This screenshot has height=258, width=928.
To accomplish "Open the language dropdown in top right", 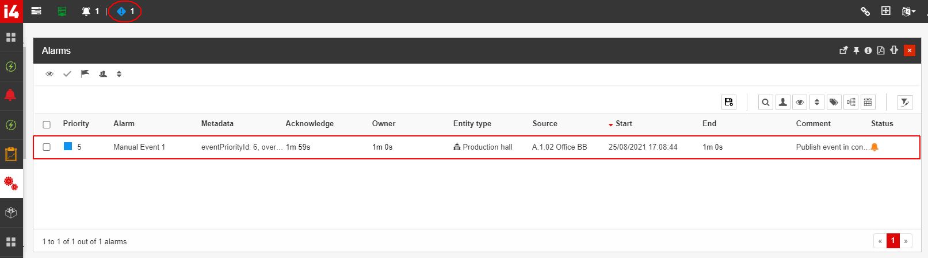I will [908, 11].
